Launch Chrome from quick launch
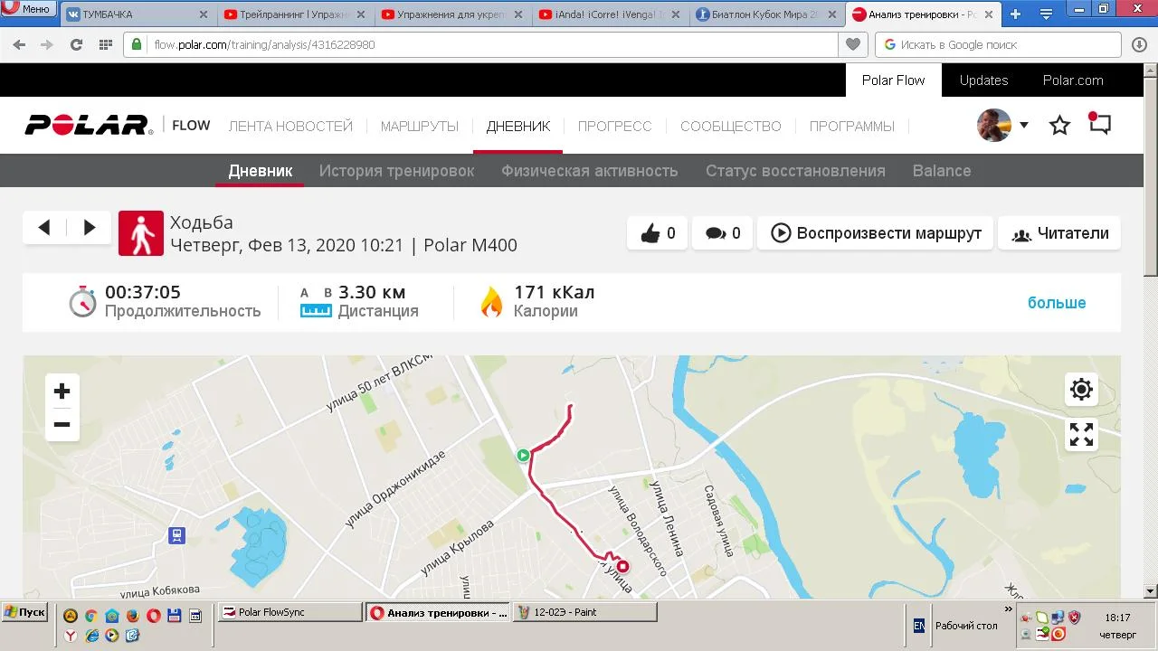This screenshot has width=1158, height=651. point(90,616)
